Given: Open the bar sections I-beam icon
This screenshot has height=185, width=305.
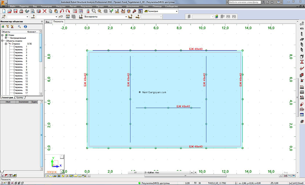Looking at the screenshot, I should [302, 62].
